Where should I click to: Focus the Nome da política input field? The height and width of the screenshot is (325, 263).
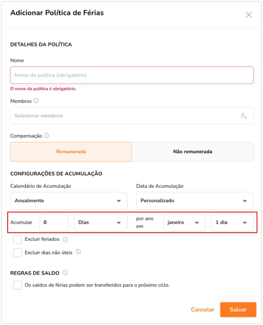(x=132, y=75)
